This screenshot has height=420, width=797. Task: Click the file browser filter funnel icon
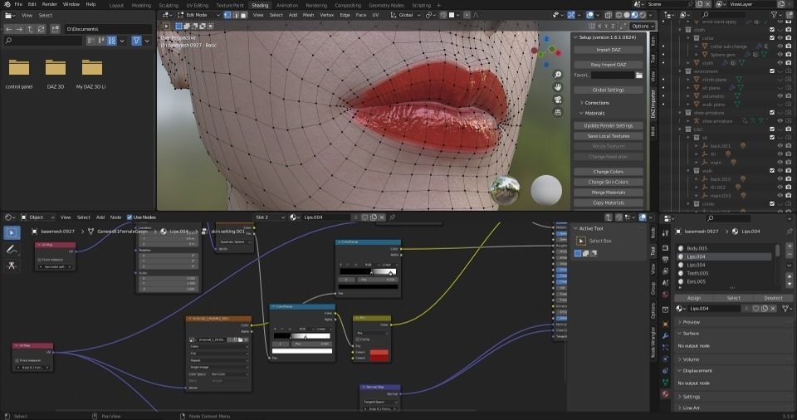point(137,41)
